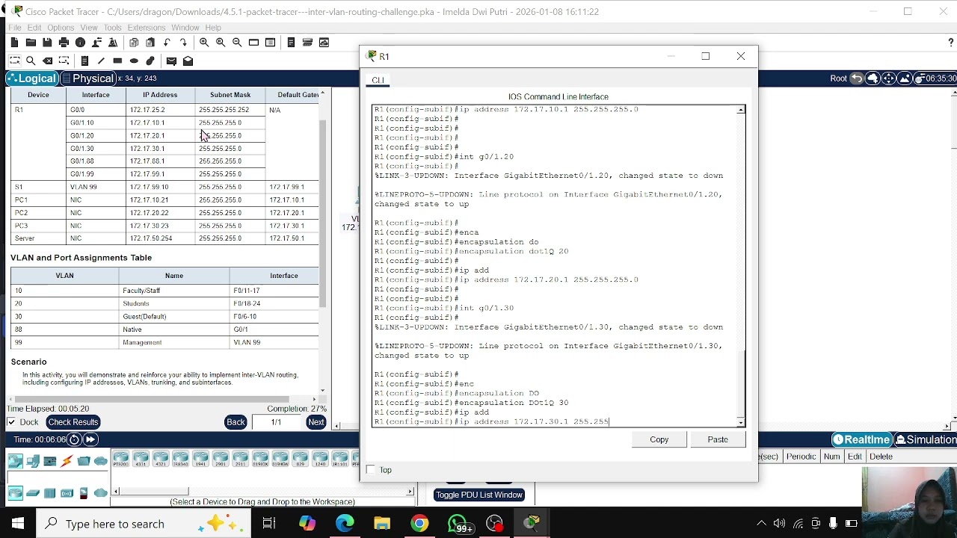Click the Set Tiled Background picture icon

click(905, 78)
